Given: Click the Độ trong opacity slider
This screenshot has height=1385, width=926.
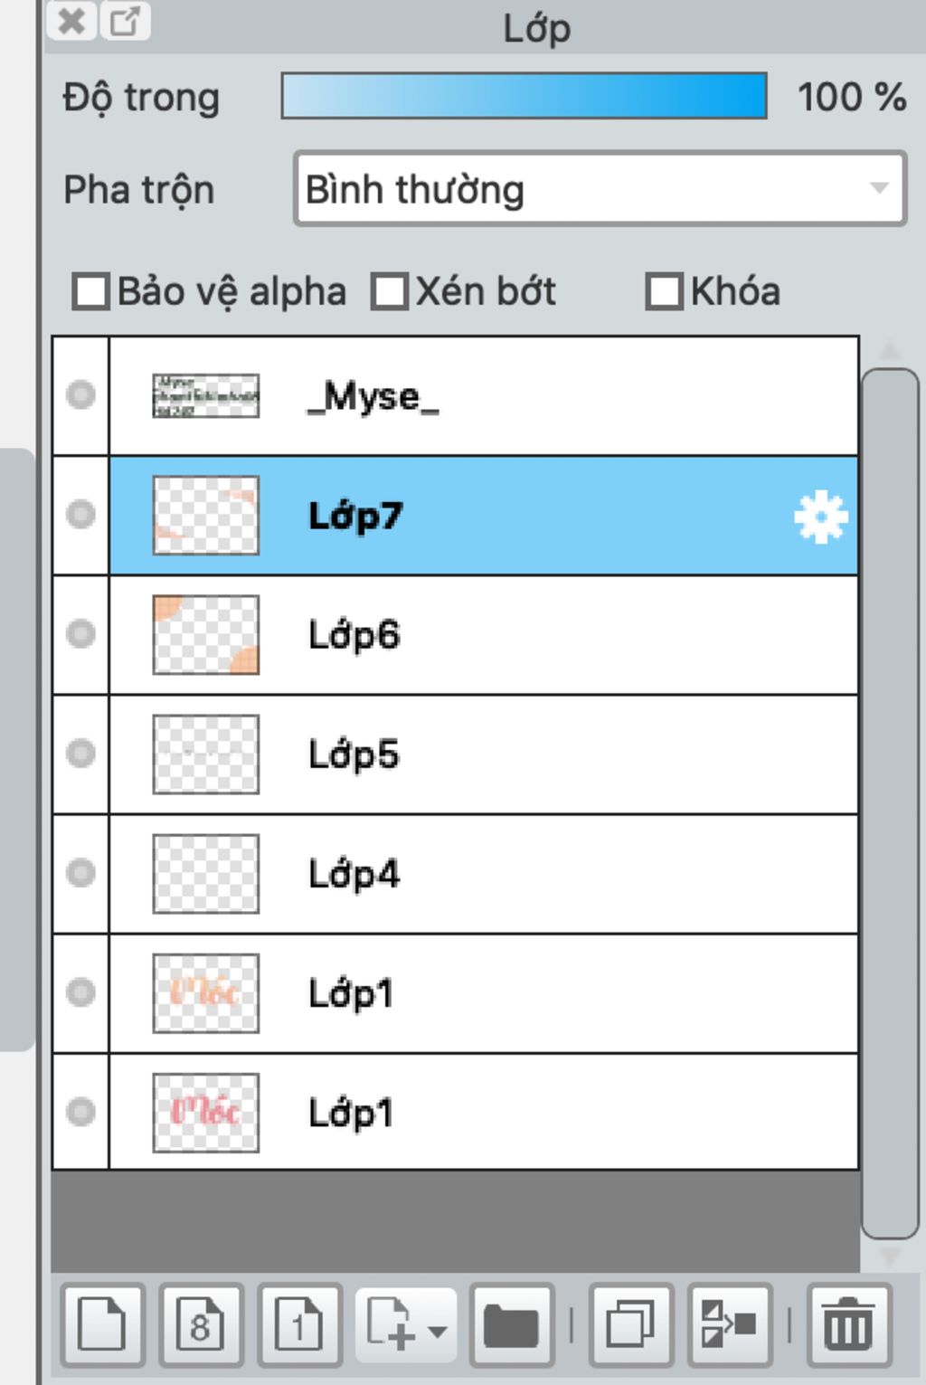Looking at the screenshot, I should tap(524, 96).
